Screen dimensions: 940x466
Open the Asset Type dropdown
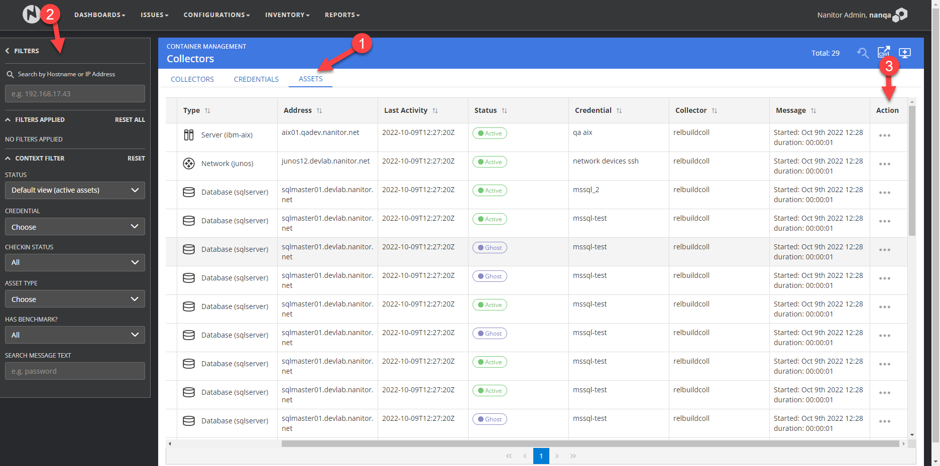pos(75,299)
